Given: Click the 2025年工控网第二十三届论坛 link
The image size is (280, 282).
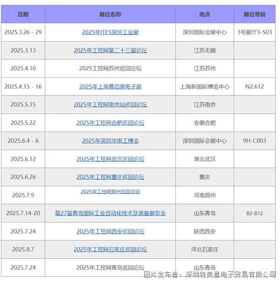Looking at the screenshot, I should (x=110, y=50).
